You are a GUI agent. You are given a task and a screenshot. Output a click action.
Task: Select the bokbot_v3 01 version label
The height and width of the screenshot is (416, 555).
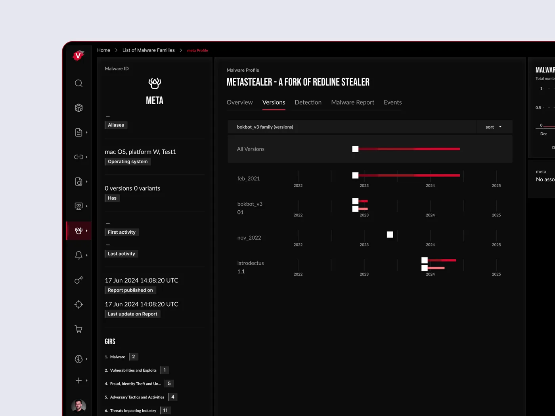click(250, 208)
